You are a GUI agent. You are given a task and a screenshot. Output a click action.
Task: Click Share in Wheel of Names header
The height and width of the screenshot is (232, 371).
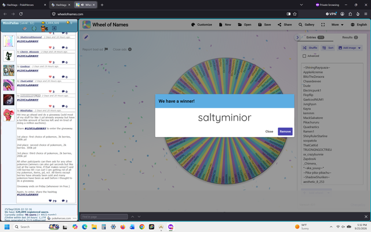pyautogui.click(x=285, y=24)
